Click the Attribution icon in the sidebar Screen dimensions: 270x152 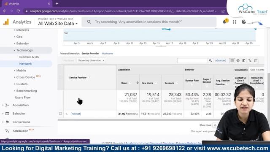coord(7,131)
